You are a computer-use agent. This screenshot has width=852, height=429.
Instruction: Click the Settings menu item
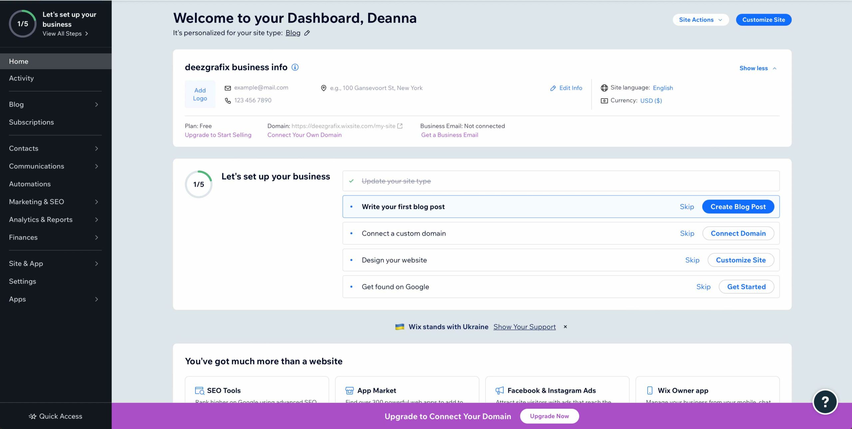tap(22, 281)
